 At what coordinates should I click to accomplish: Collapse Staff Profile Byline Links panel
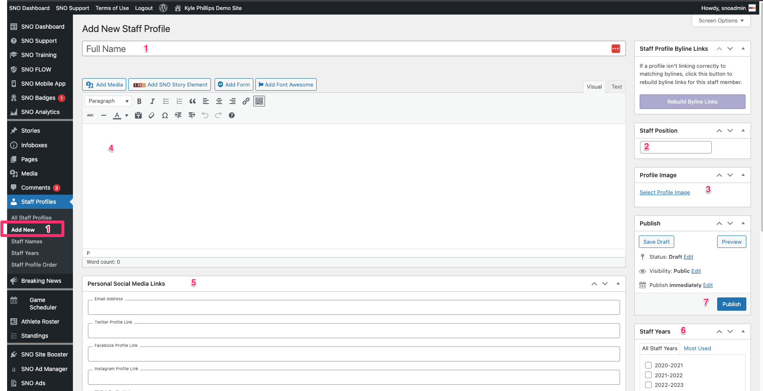pos(743,49)
